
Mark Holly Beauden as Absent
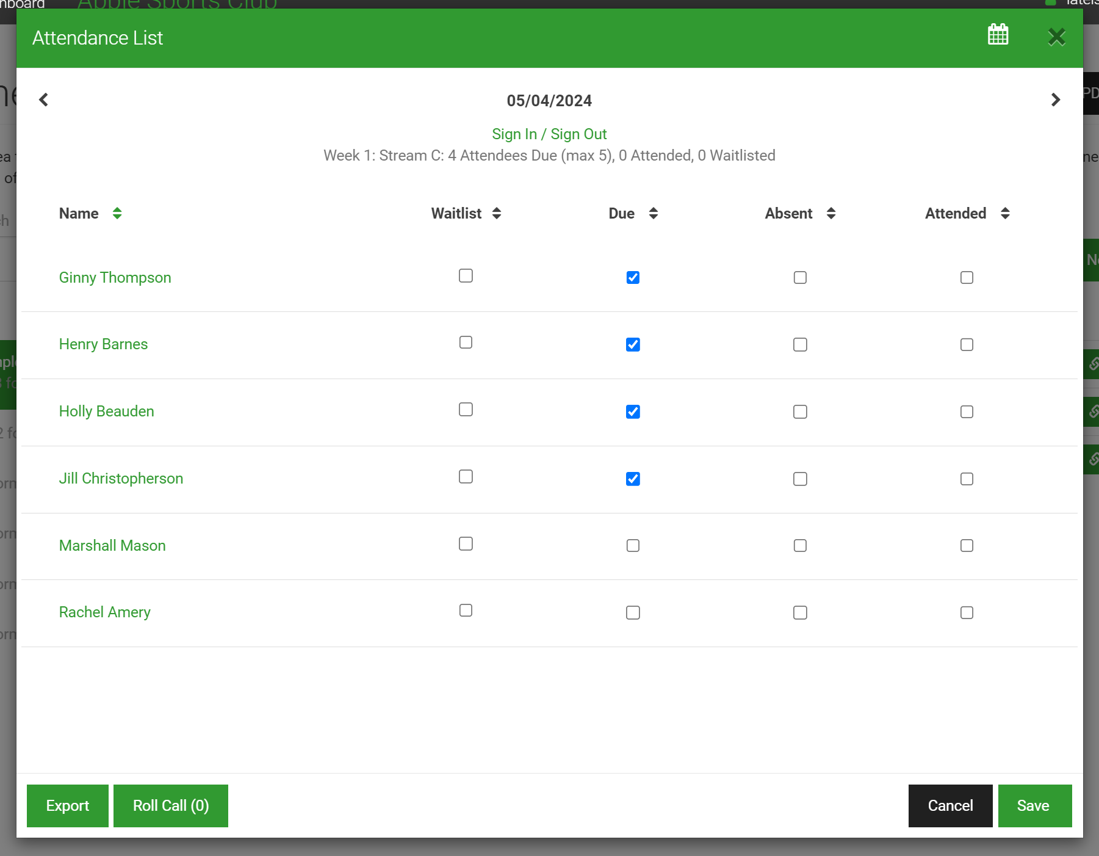800,412
